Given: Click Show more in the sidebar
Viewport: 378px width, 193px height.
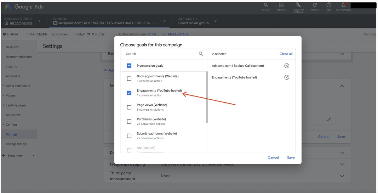Looking at the screenshot, I should coord(15,156).
